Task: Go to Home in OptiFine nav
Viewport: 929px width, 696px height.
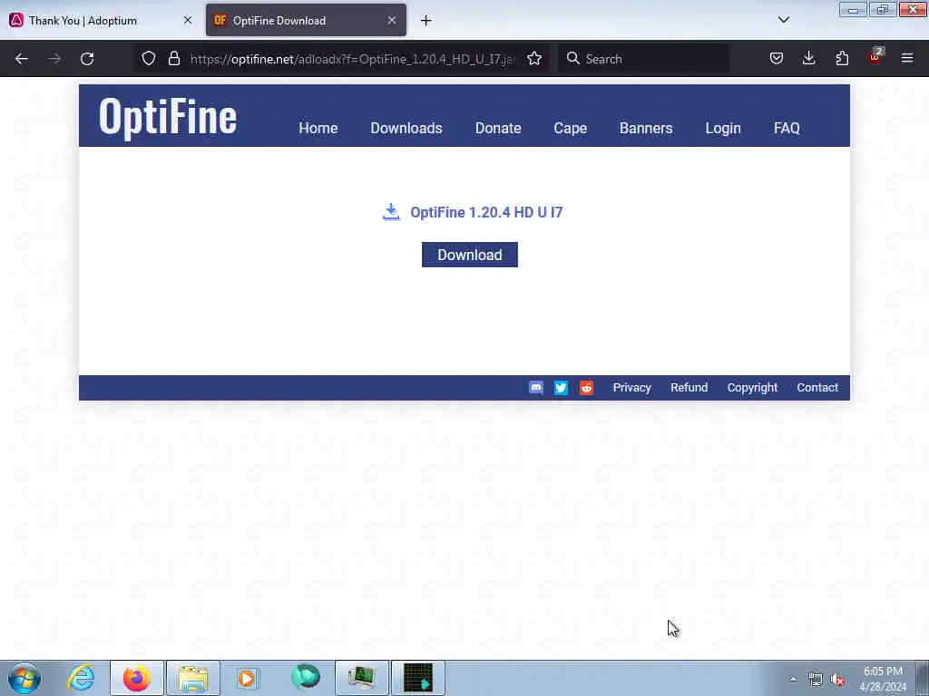Action: pos(318,129)
